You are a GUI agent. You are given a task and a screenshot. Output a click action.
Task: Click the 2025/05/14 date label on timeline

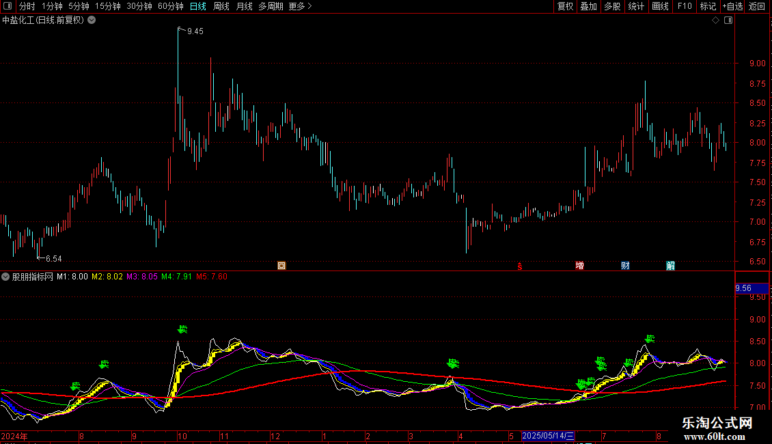coord(548,436)
